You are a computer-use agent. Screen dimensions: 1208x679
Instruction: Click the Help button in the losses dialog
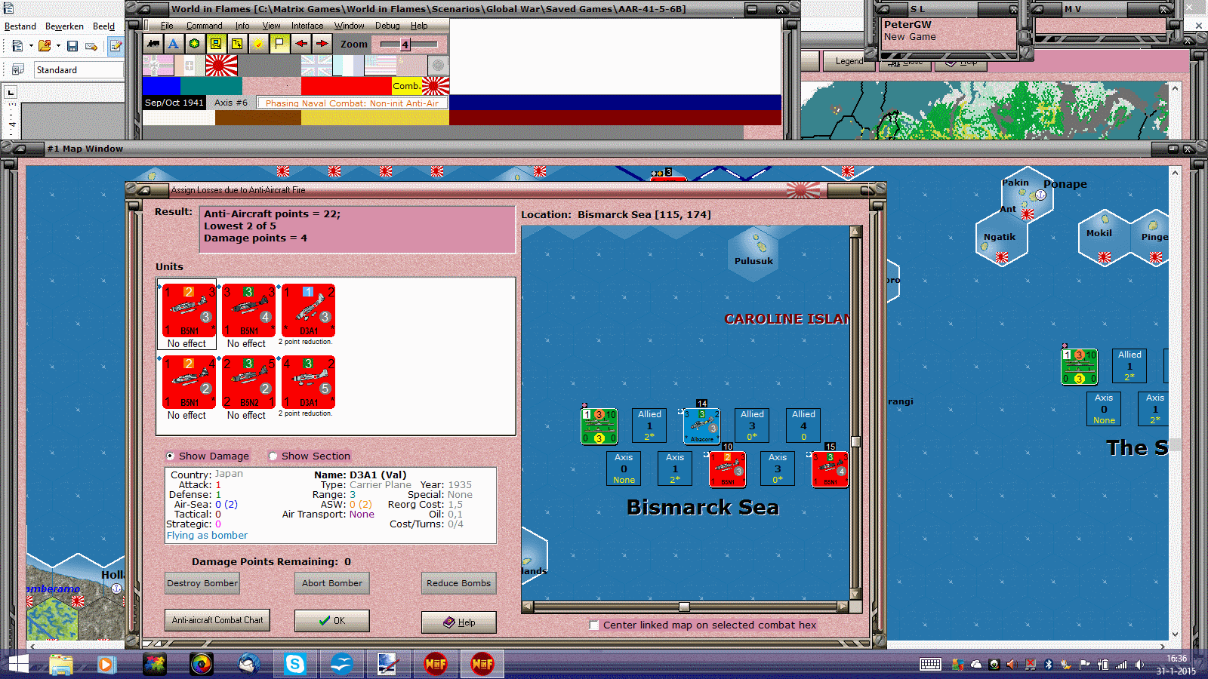pyautogui.click(x=459, y=622)
